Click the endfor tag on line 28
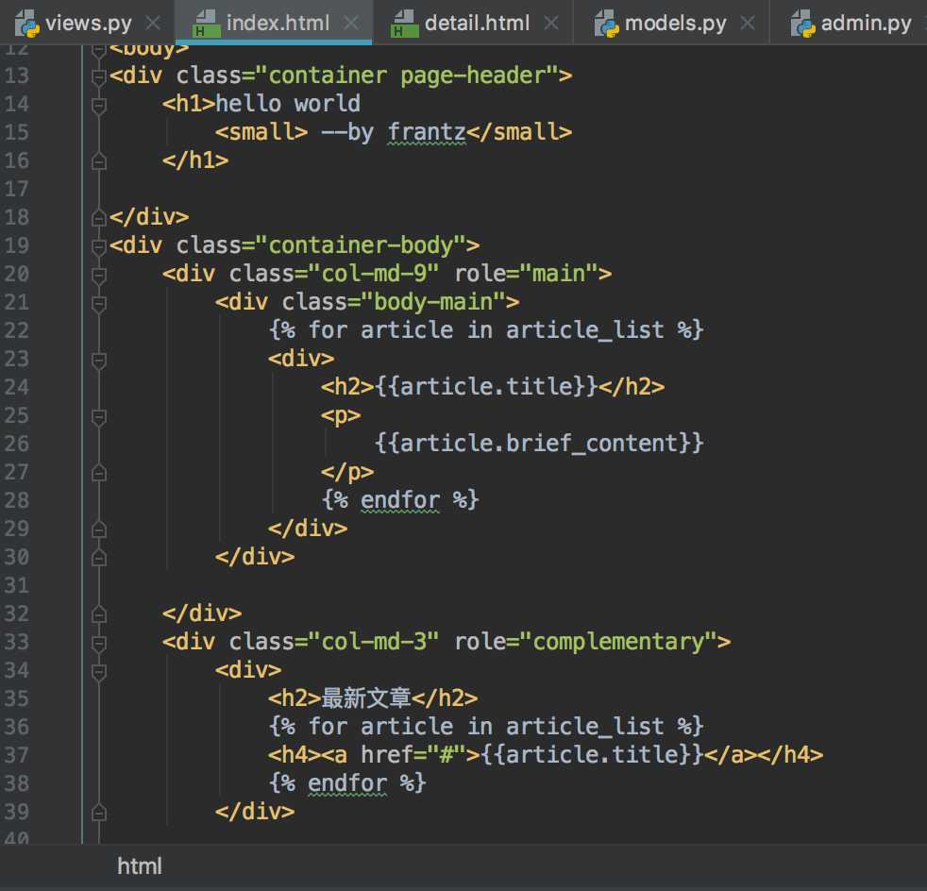Image resolution: width=927 pixels, height=891 pixels. click(x=400, y=500)
